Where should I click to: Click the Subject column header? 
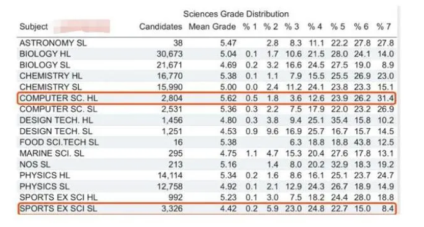(33, 27)
